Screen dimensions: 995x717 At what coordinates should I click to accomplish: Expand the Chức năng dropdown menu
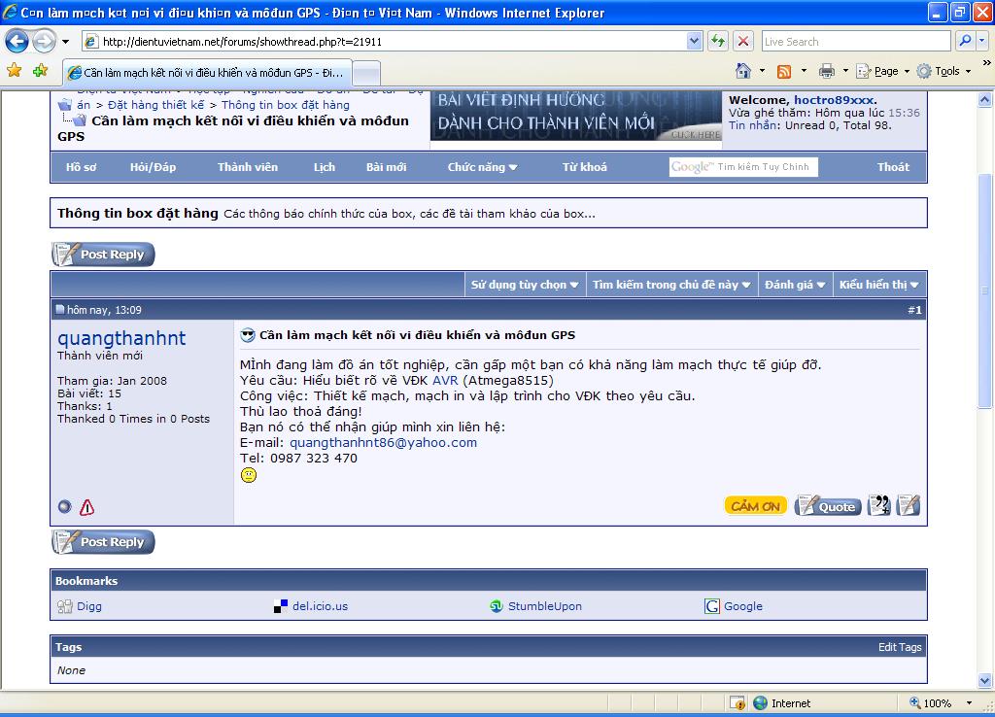pyautogui.click(x=482, y=167)
